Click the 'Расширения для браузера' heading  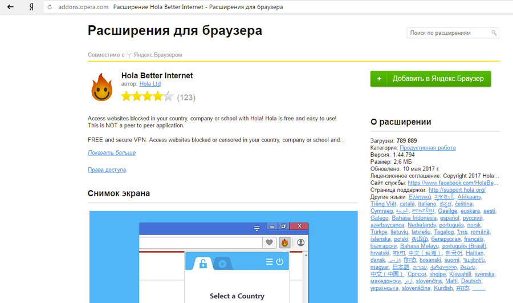(x=175, y=30)
